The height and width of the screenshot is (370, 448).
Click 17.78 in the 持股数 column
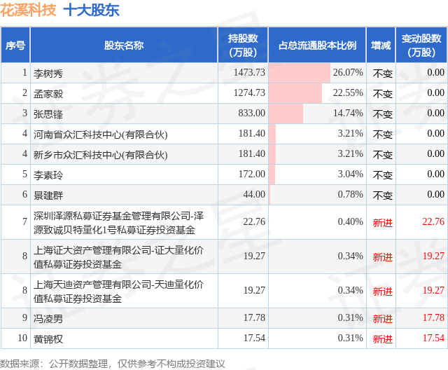pyautogui.click(x=254, y=317)
